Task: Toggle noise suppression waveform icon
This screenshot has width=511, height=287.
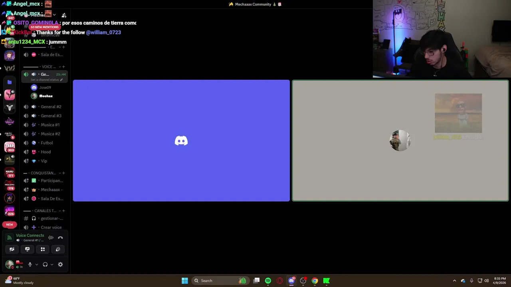Action: point(51,238)
